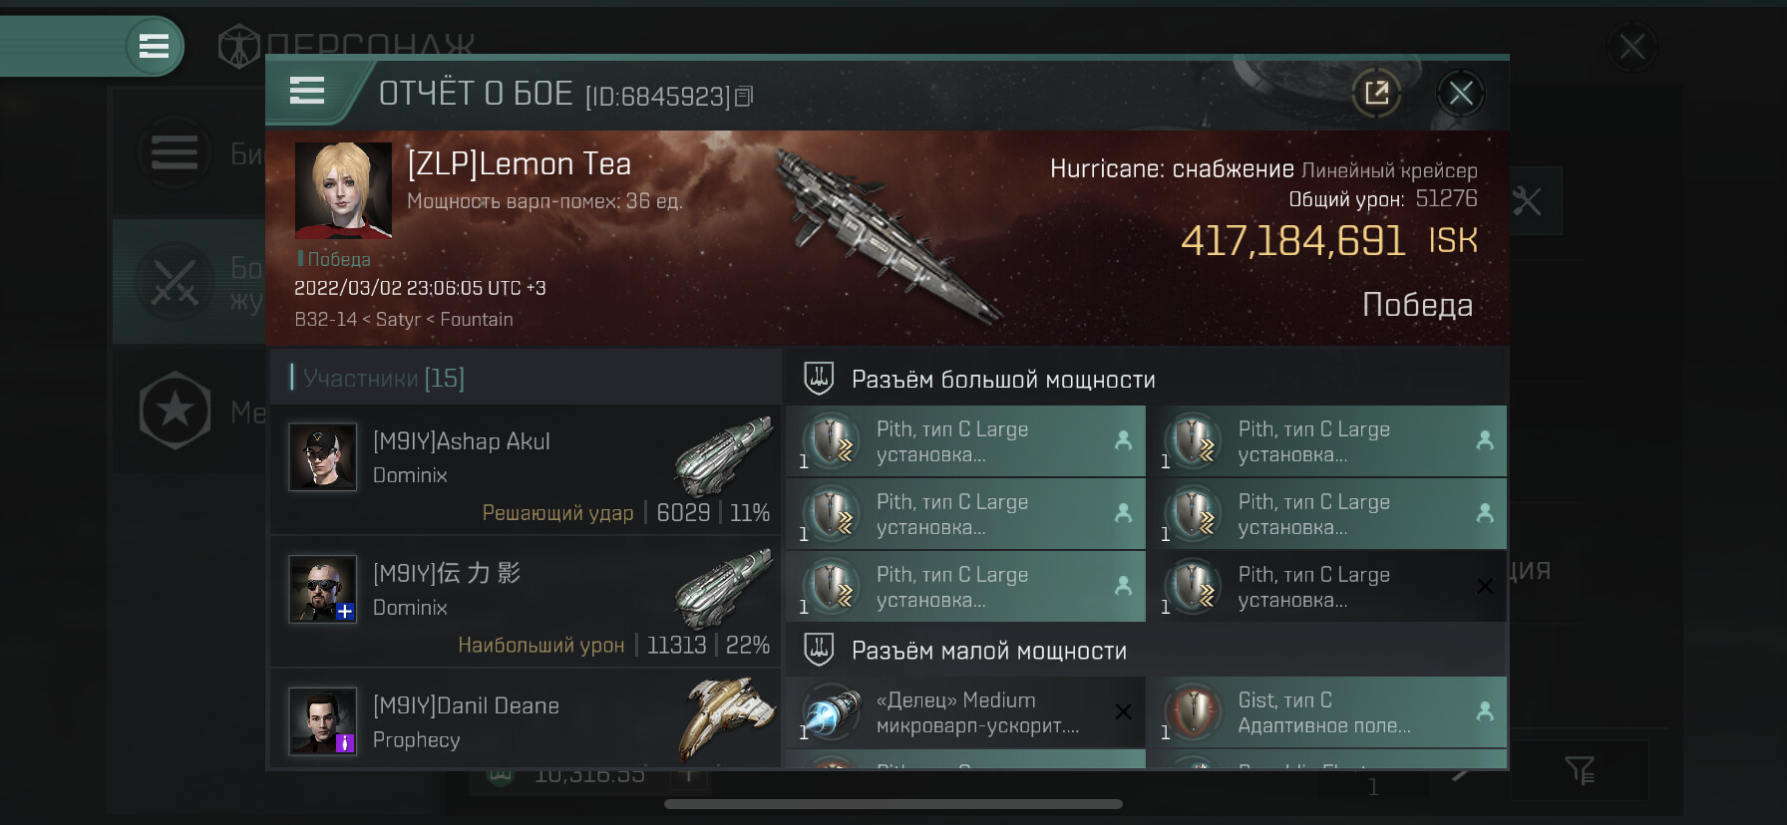Viewport: 1787px width, 825px height.
Task: Click the B32-14 system location link
Action: pos(325,320)
